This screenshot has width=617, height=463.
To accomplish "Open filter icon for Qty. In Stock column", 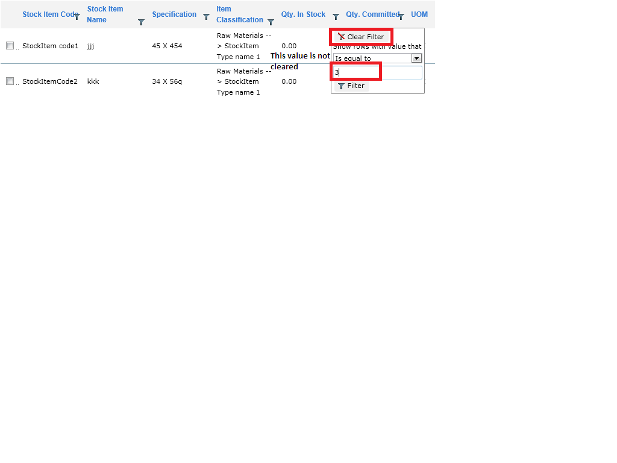I will [x=336, y=16].
